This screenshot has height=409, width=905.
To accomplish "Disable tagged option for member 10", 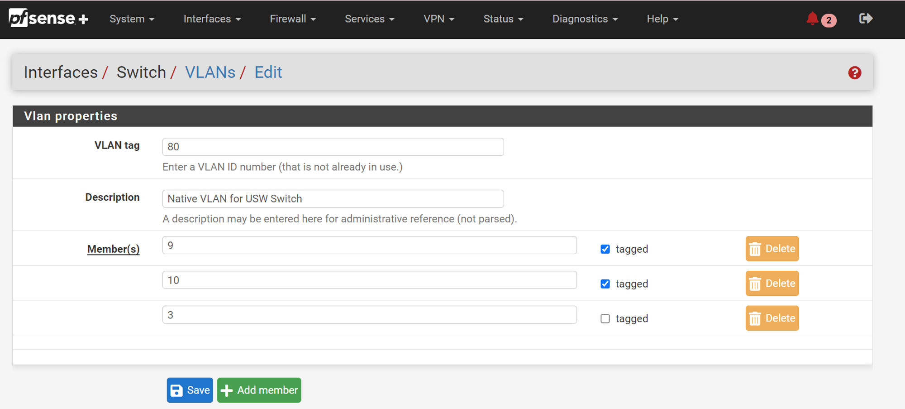I will [x=605, y=284].
